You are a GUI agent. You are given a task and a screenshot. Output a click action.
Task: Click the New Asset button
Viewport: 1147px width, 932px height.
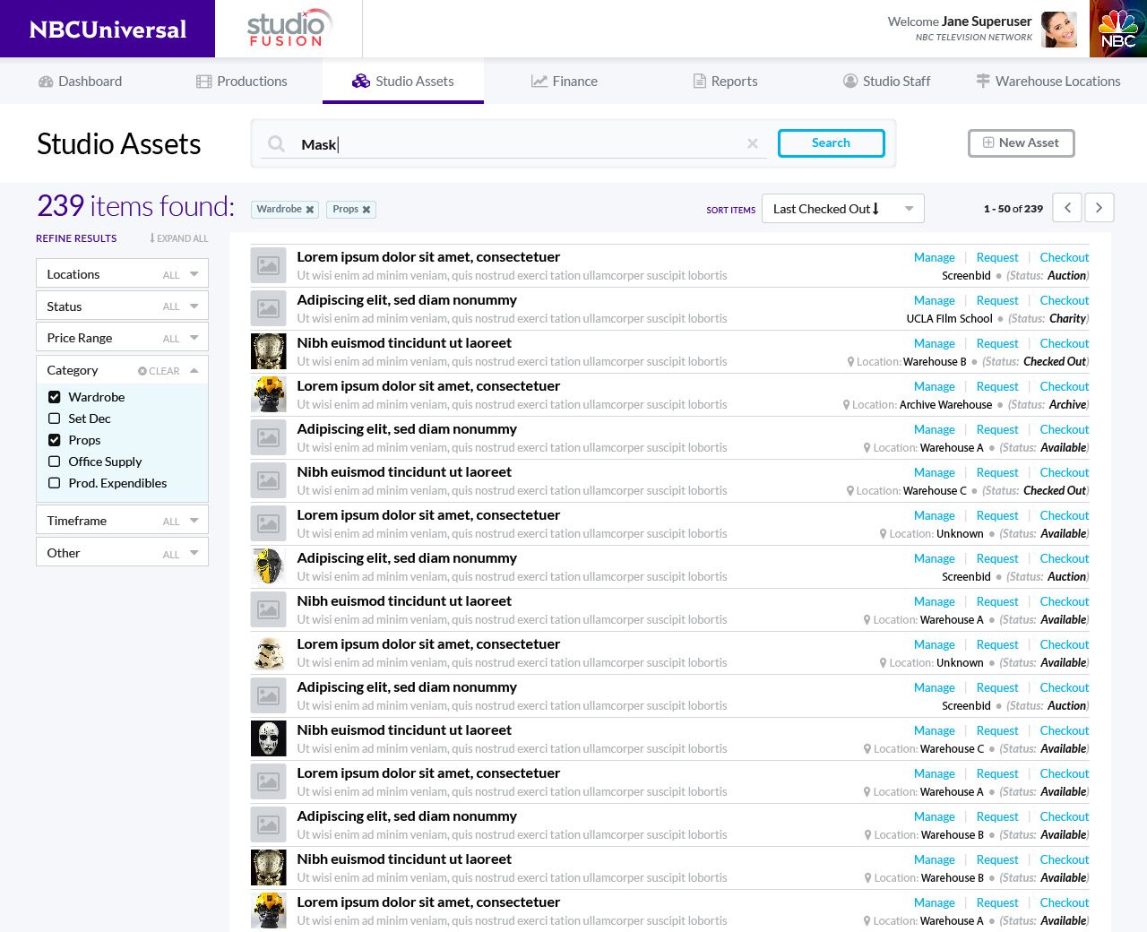(1022, 143)
